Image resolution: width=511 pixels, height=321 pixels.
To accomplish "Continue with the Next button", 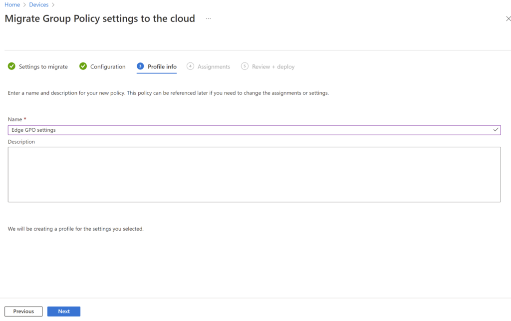I will [x=64, y=311].
